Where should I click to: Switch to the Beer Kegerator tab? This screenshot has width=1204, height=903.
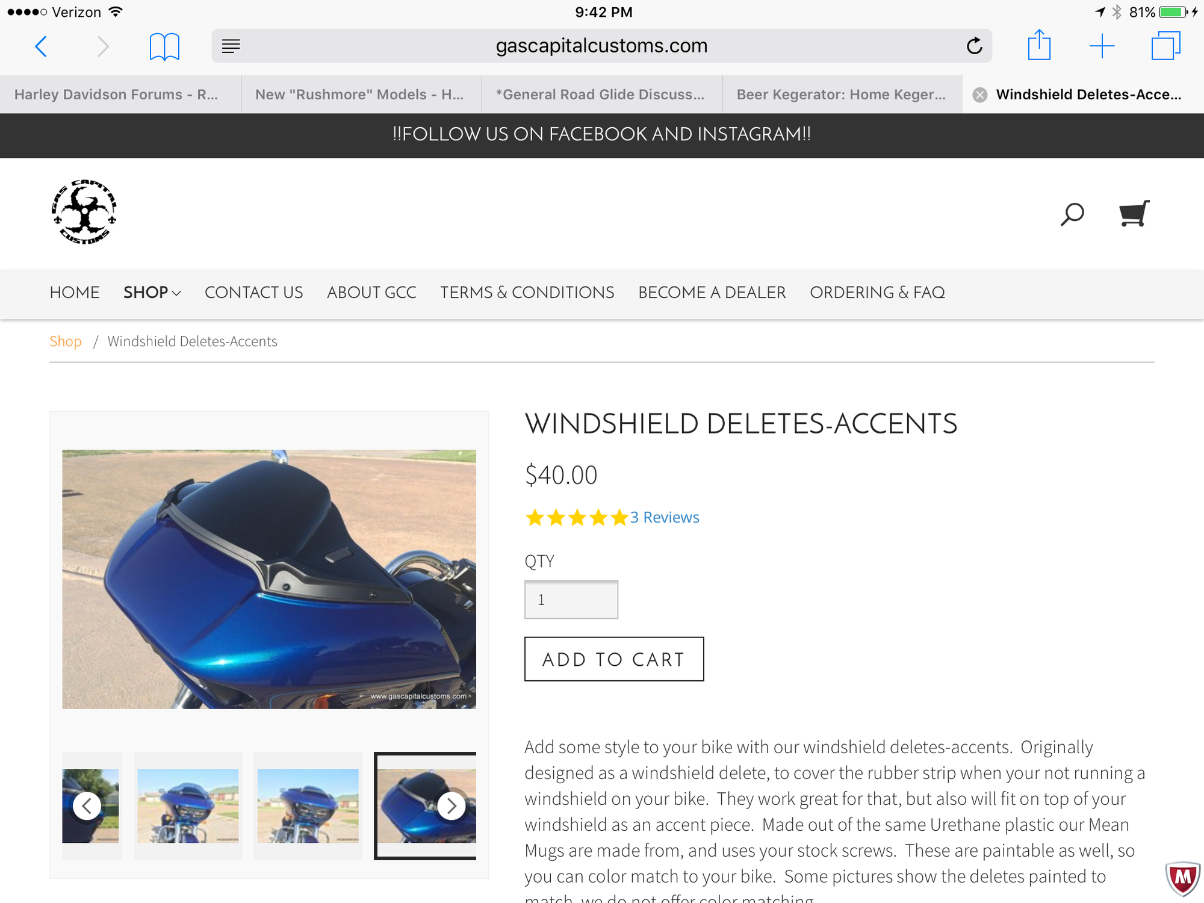(842, 95)
